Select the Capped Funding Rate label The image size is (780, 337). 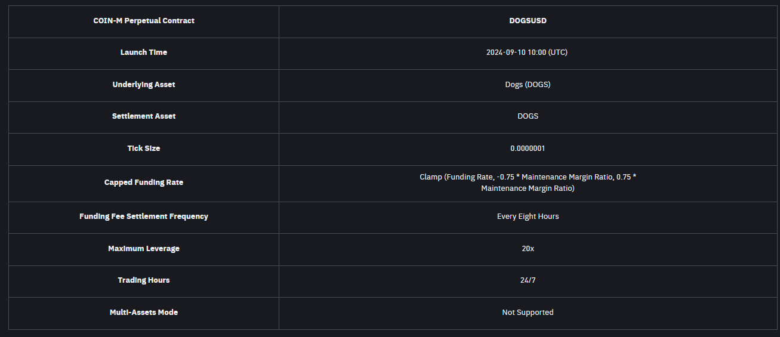point(144,183)
